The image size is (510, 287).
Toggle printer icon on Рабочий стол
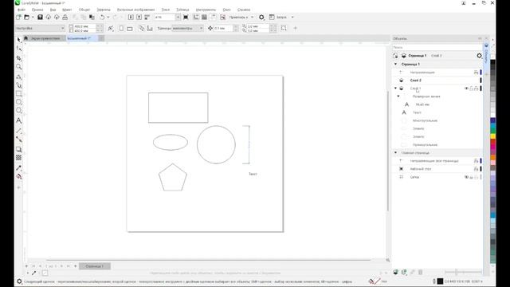point(477,169)
